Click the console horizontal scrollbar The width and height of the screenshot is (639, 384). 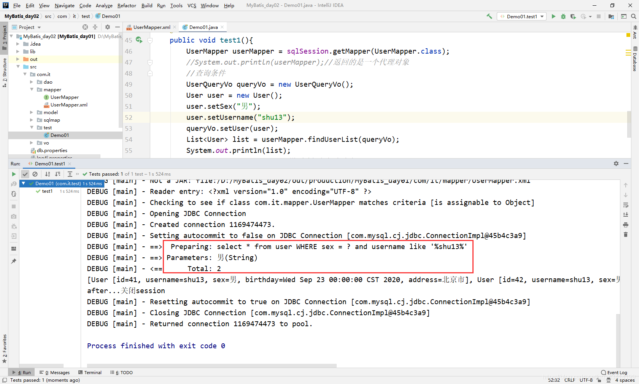coord(212,366)
